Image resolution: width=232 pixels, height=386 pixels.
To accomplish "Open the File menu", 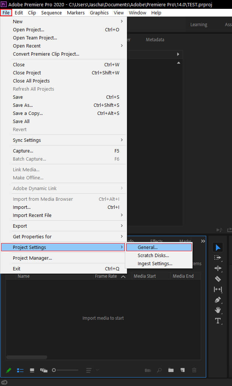I will pyautogui.click(x=6, y=13).
